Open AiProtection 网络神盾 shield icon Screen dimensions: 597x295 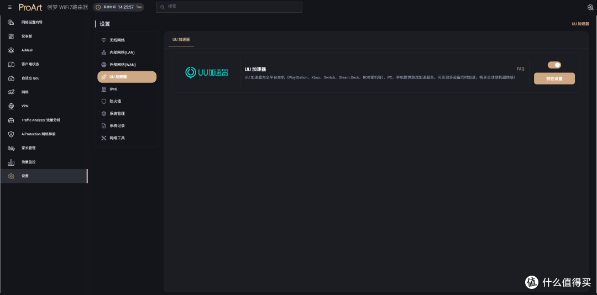(11, 134)
